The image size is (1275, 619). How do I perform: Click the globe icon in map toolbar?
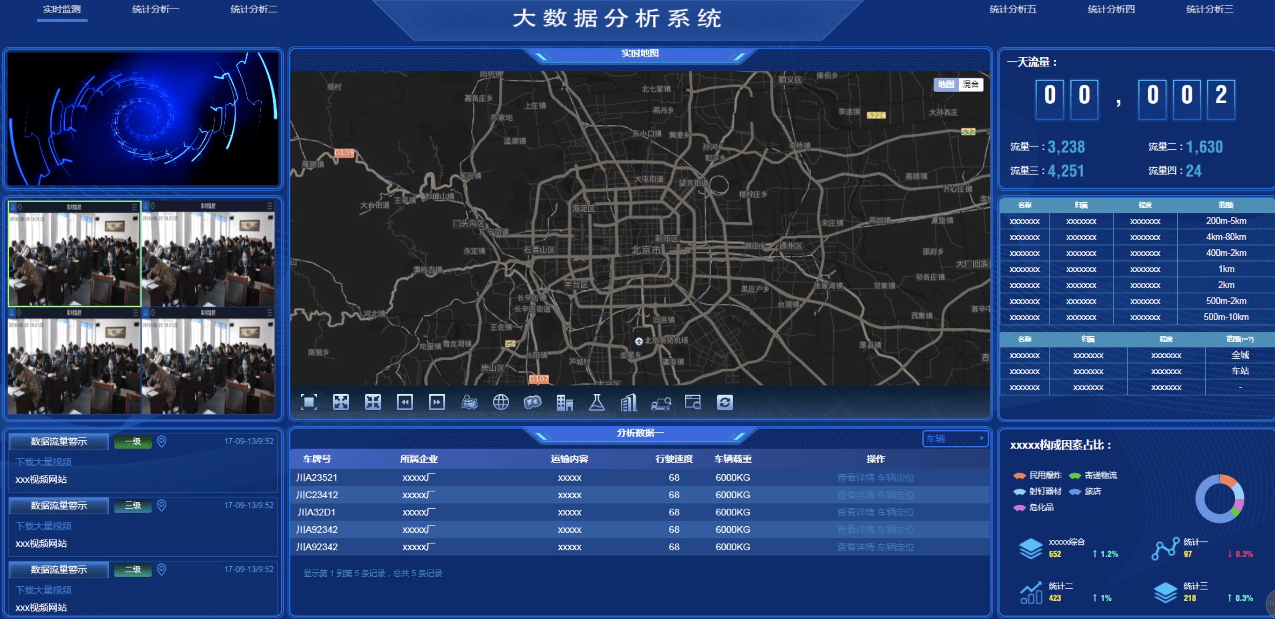(501, 402)
